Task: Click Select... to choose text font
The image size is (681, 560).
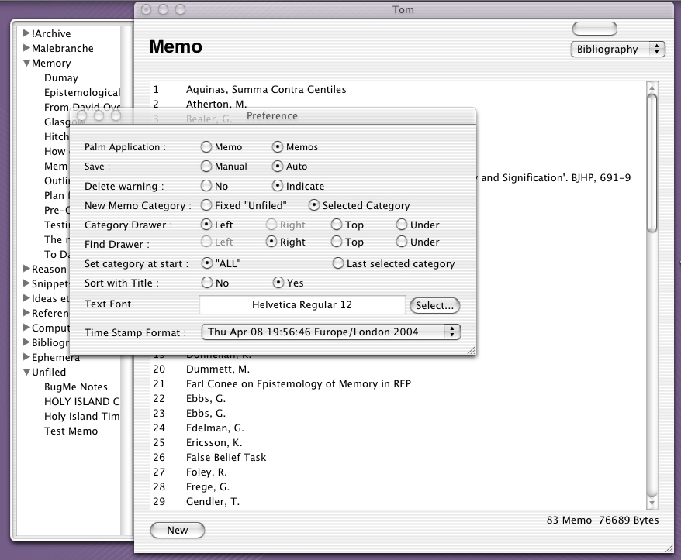Action: pyautogui.click(x=434, y=305)
